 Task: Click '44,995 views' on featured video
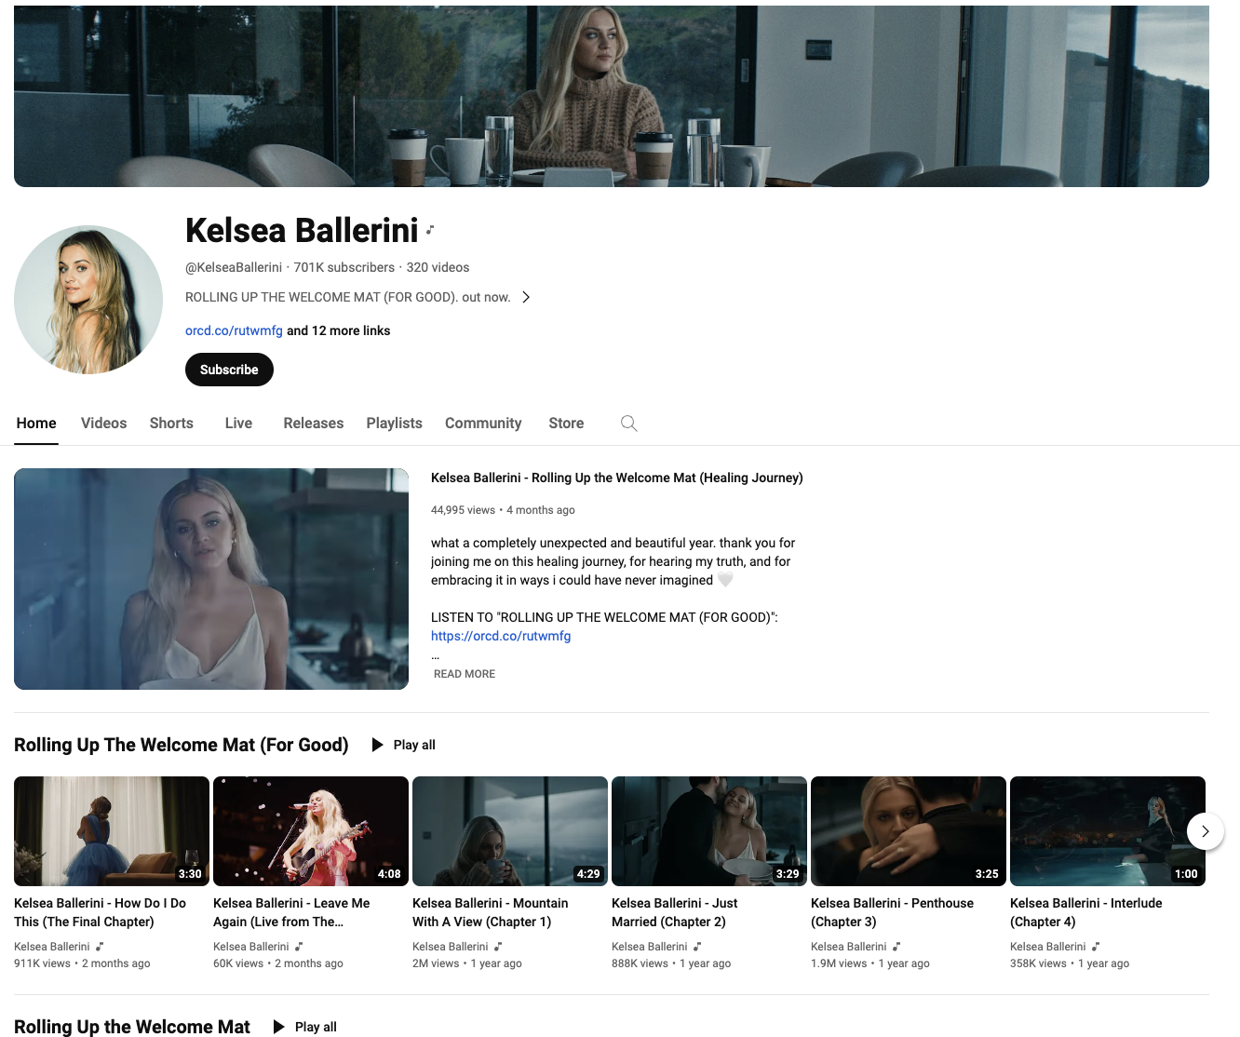tap(463, 510)
